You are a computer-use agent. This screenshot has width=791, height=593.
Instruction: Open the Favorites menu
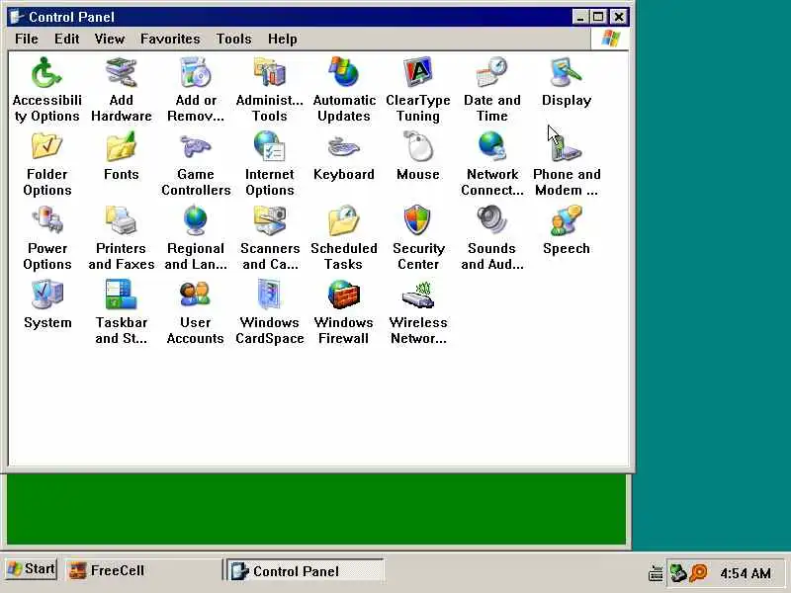pyautogui.click(x=170, y=39)
